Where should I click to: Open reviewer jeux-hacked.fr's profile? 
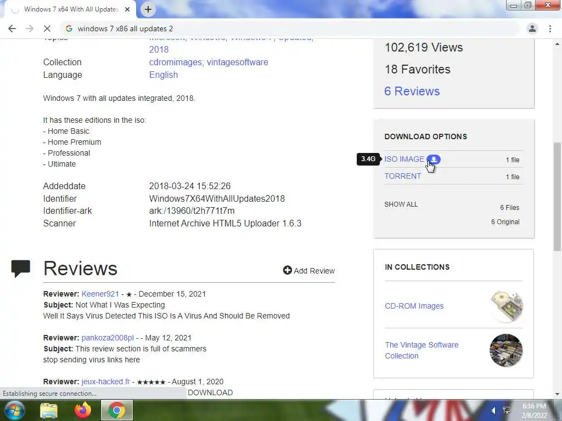[x=106, y=382]
